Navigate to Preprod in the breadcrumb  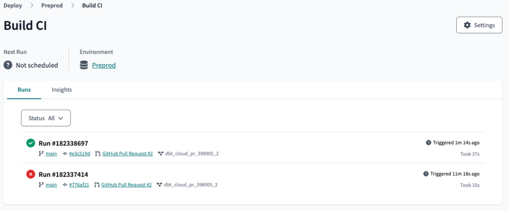[x=51, y=5]
